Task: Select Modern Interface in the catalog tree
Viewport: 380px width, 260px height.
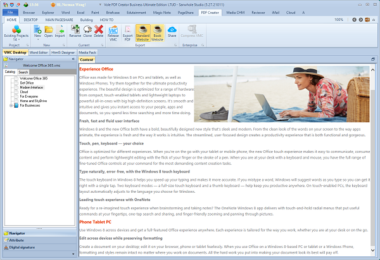Action: click(x=31, y=87)
